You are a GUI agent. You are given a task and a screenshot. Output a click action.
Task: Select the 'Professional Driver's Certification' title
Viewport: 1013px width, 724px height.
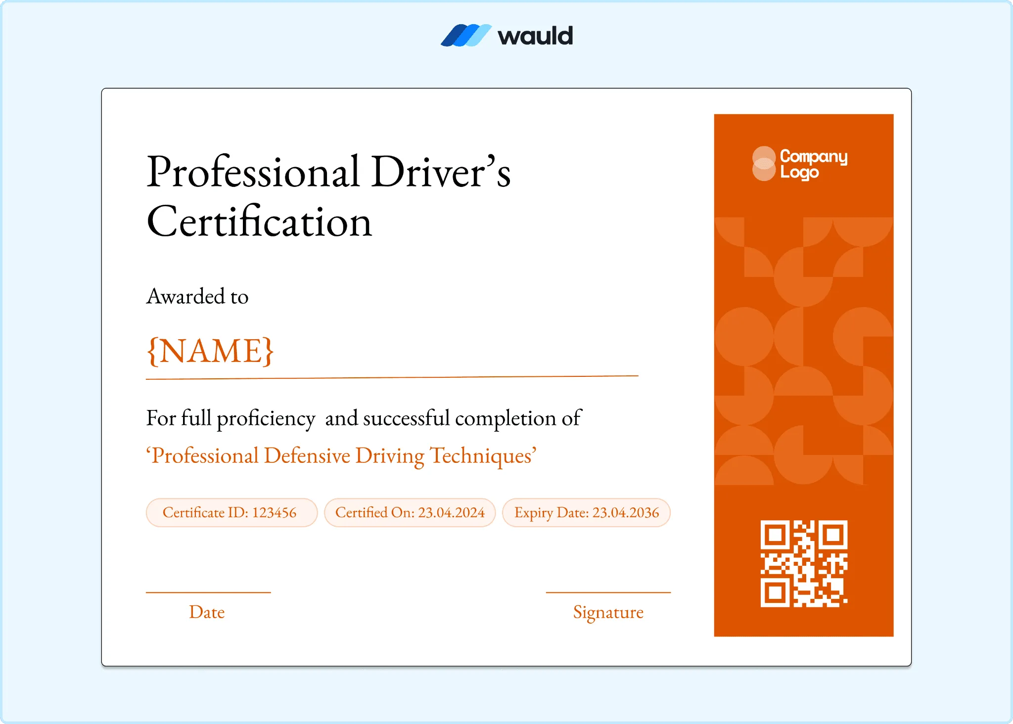(328, 196)
